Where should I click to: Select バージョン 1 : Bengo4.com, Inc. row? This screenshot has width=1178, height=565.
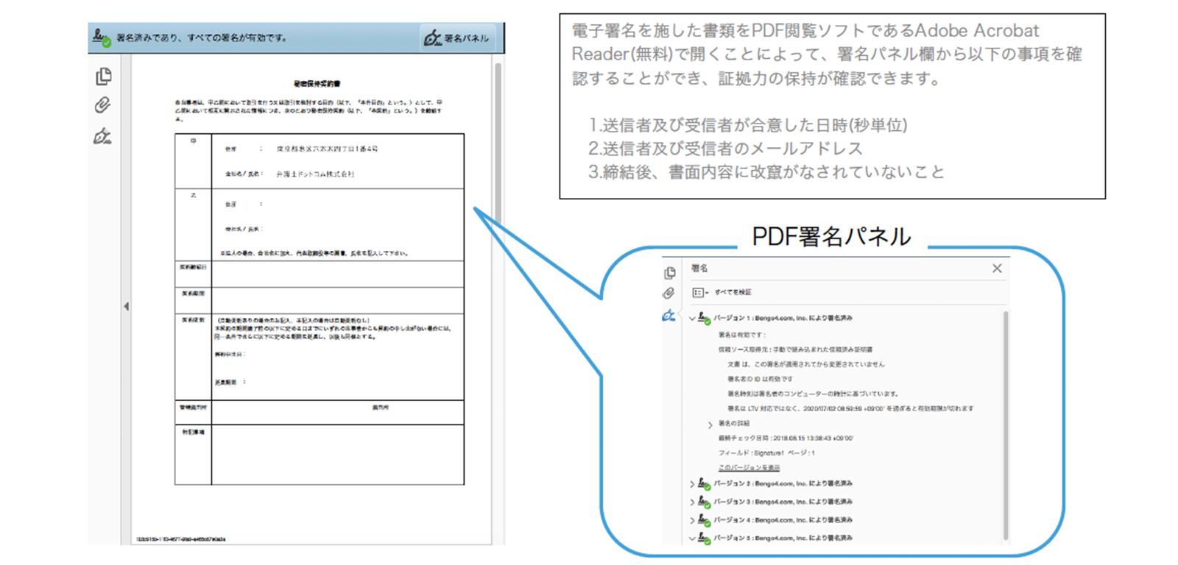pos(783,319)
